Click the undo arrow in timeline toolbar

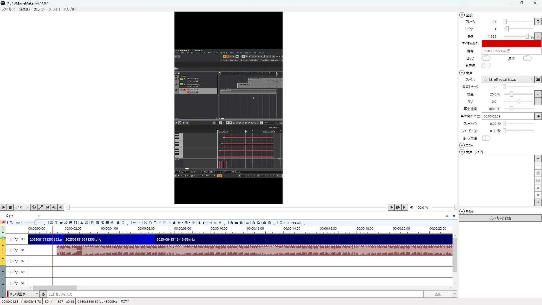tap(134, 223)
